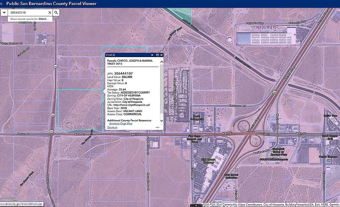Clear the parcel search text
This screenshot has height=207, width=340.
(x=50, y=13)
